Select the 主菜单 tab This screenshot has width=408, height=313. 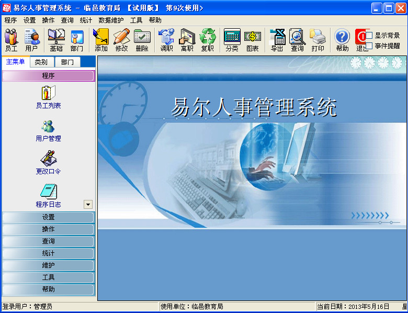coord(15,62)
